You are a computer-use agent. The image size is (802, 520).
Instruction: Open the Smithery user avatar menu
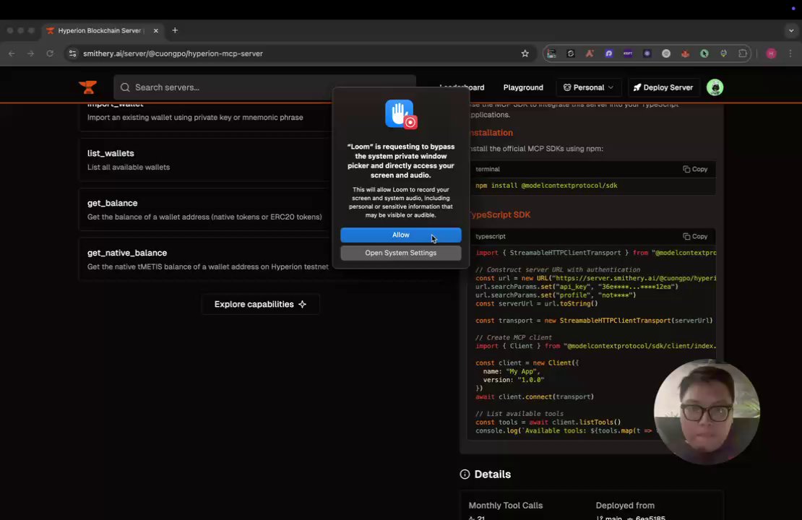(715, 87)
